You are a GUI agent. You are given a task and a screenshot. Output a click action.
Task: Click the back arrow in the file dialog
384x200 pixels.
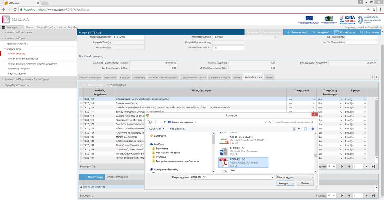pos(150,122)
